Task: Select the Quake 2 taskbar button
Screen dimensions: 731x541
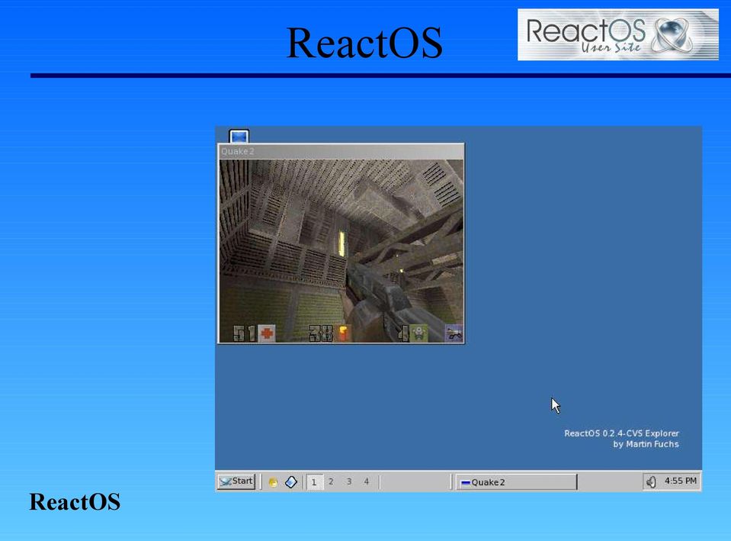Action: 516,482
